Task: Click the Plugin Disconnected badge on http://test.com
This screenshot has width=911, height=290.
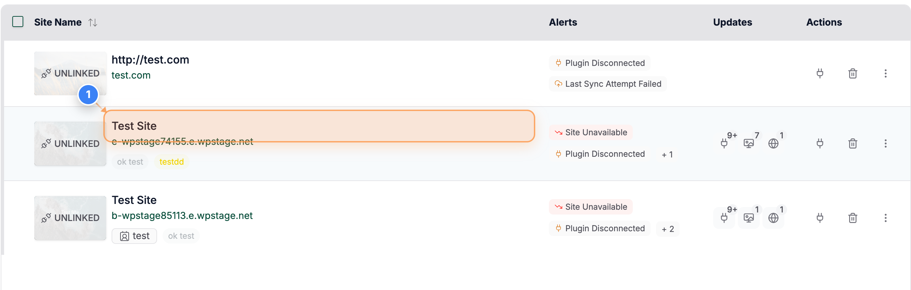Action: tap(599, 63)
